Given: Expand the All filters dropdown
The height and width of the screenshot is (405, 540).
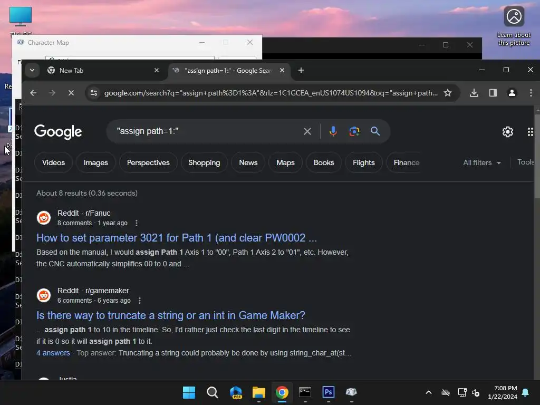Looking at the screenshot, I should (482, 162).
